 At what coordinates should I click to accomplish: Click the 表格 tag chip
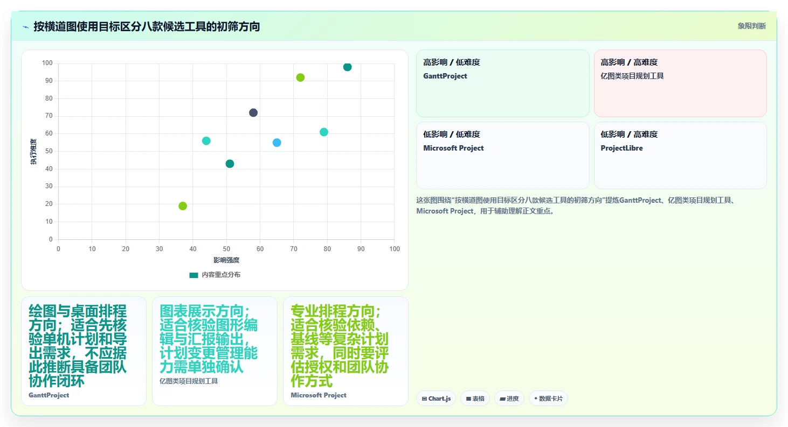point(475,399)
